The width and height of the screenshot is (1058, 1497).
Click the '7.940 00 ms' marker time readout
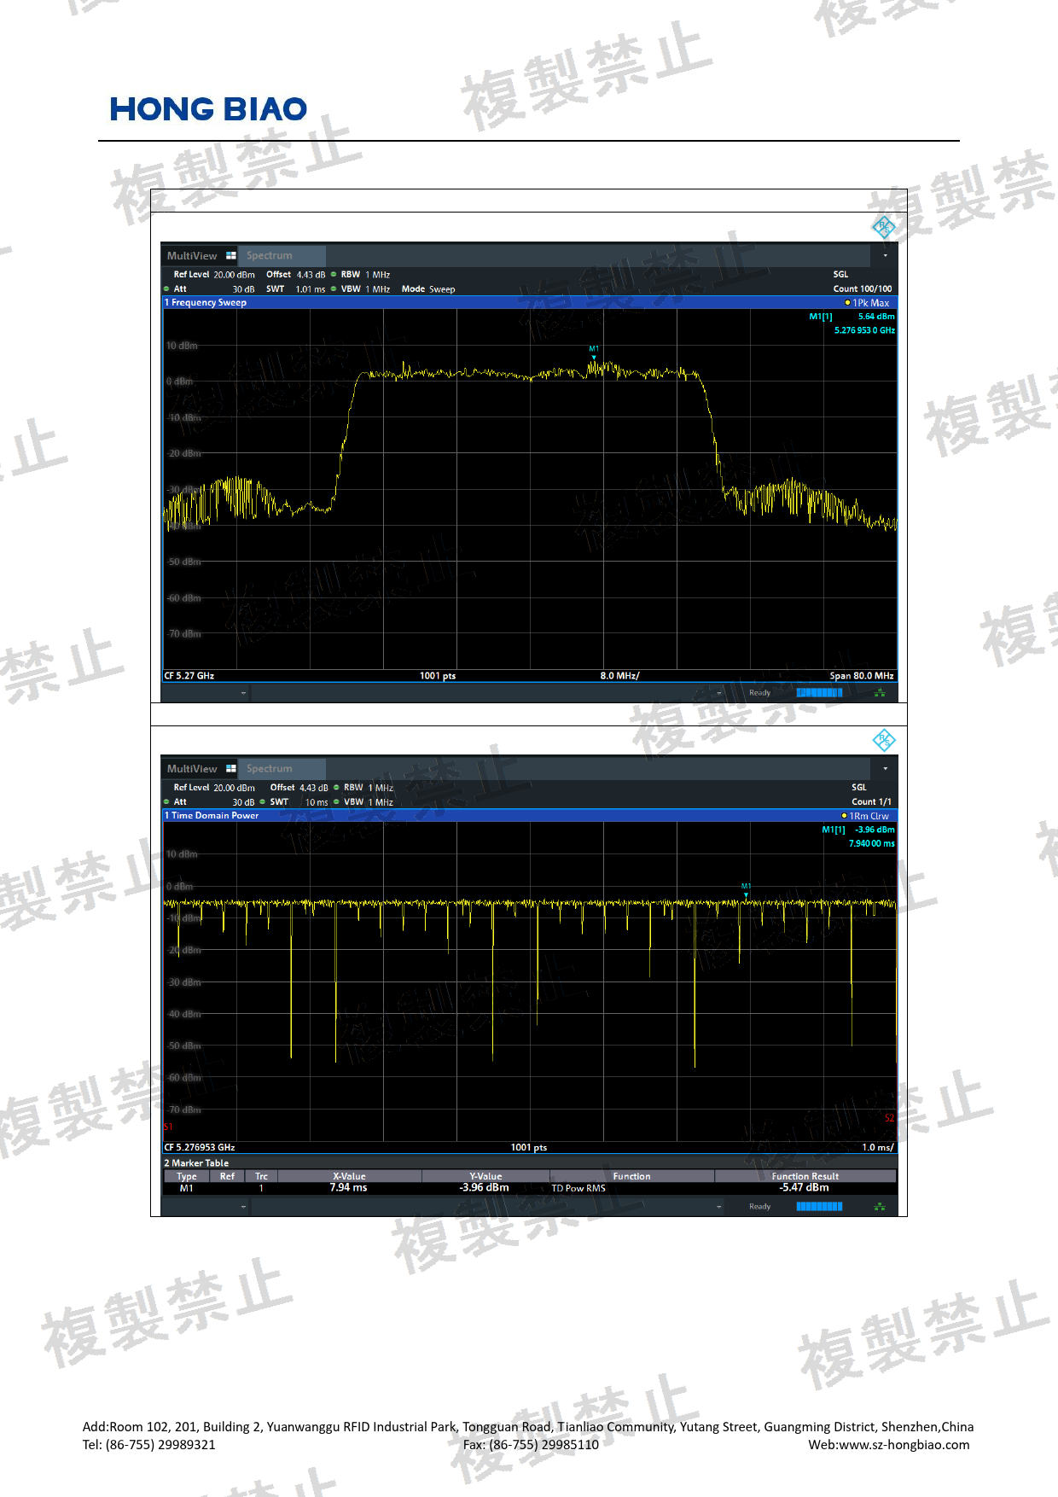[x=872, y=843]
